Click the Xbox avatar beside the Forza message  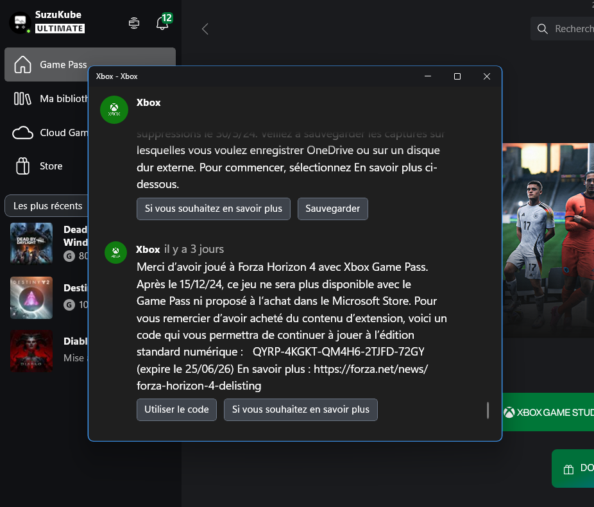[x=115, y=252]
